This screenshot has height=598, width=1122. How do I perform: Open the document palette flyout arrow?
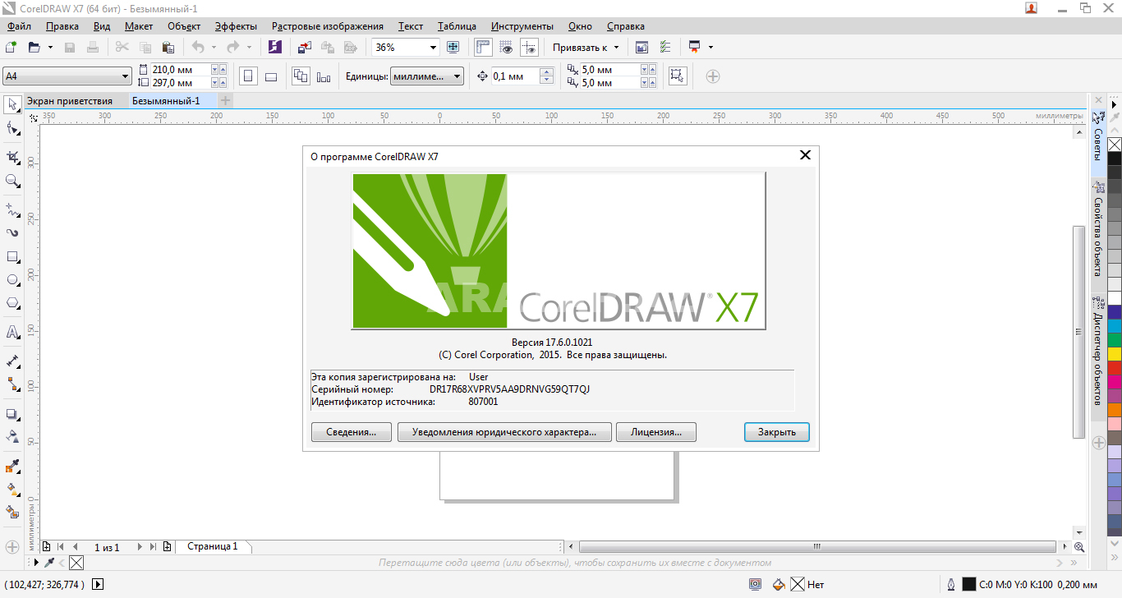pos(34,563)
